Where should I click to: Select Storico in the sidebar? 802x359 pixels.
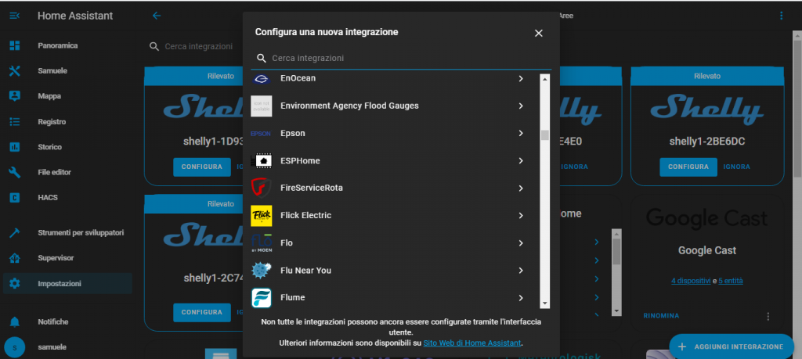pyautogui.click(x=49, y=147)
